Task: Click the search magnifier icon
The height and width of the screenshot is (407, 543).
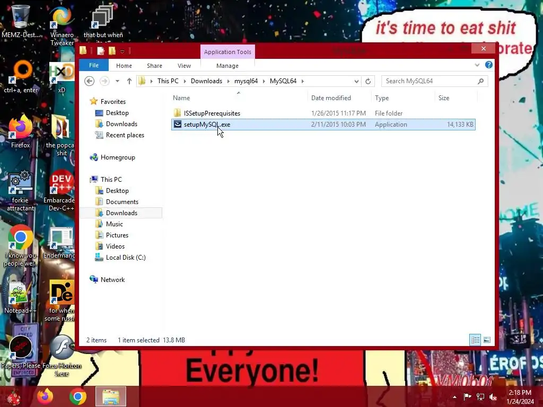Action: click(x=480, y=81)
